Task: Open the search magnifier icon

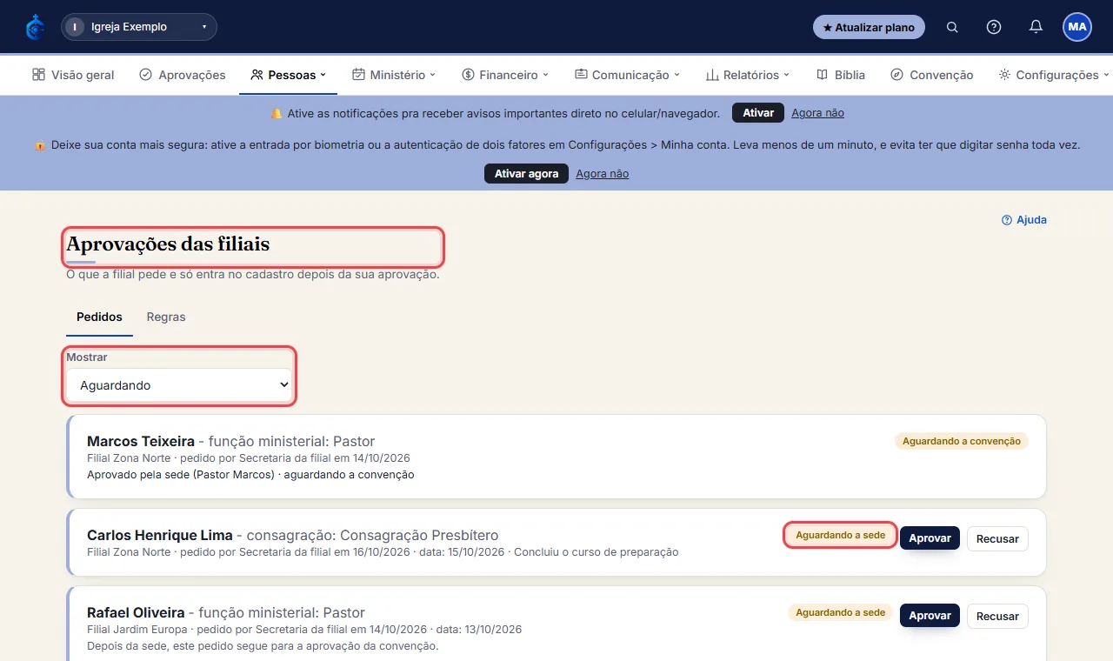Action: click(x=952, y=27)
